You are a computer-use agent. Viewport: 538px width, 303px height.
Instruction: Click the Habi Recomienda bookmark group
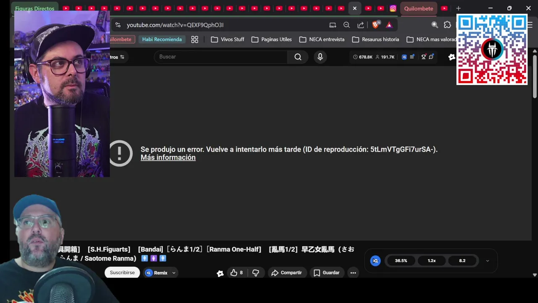click(162, 39)
